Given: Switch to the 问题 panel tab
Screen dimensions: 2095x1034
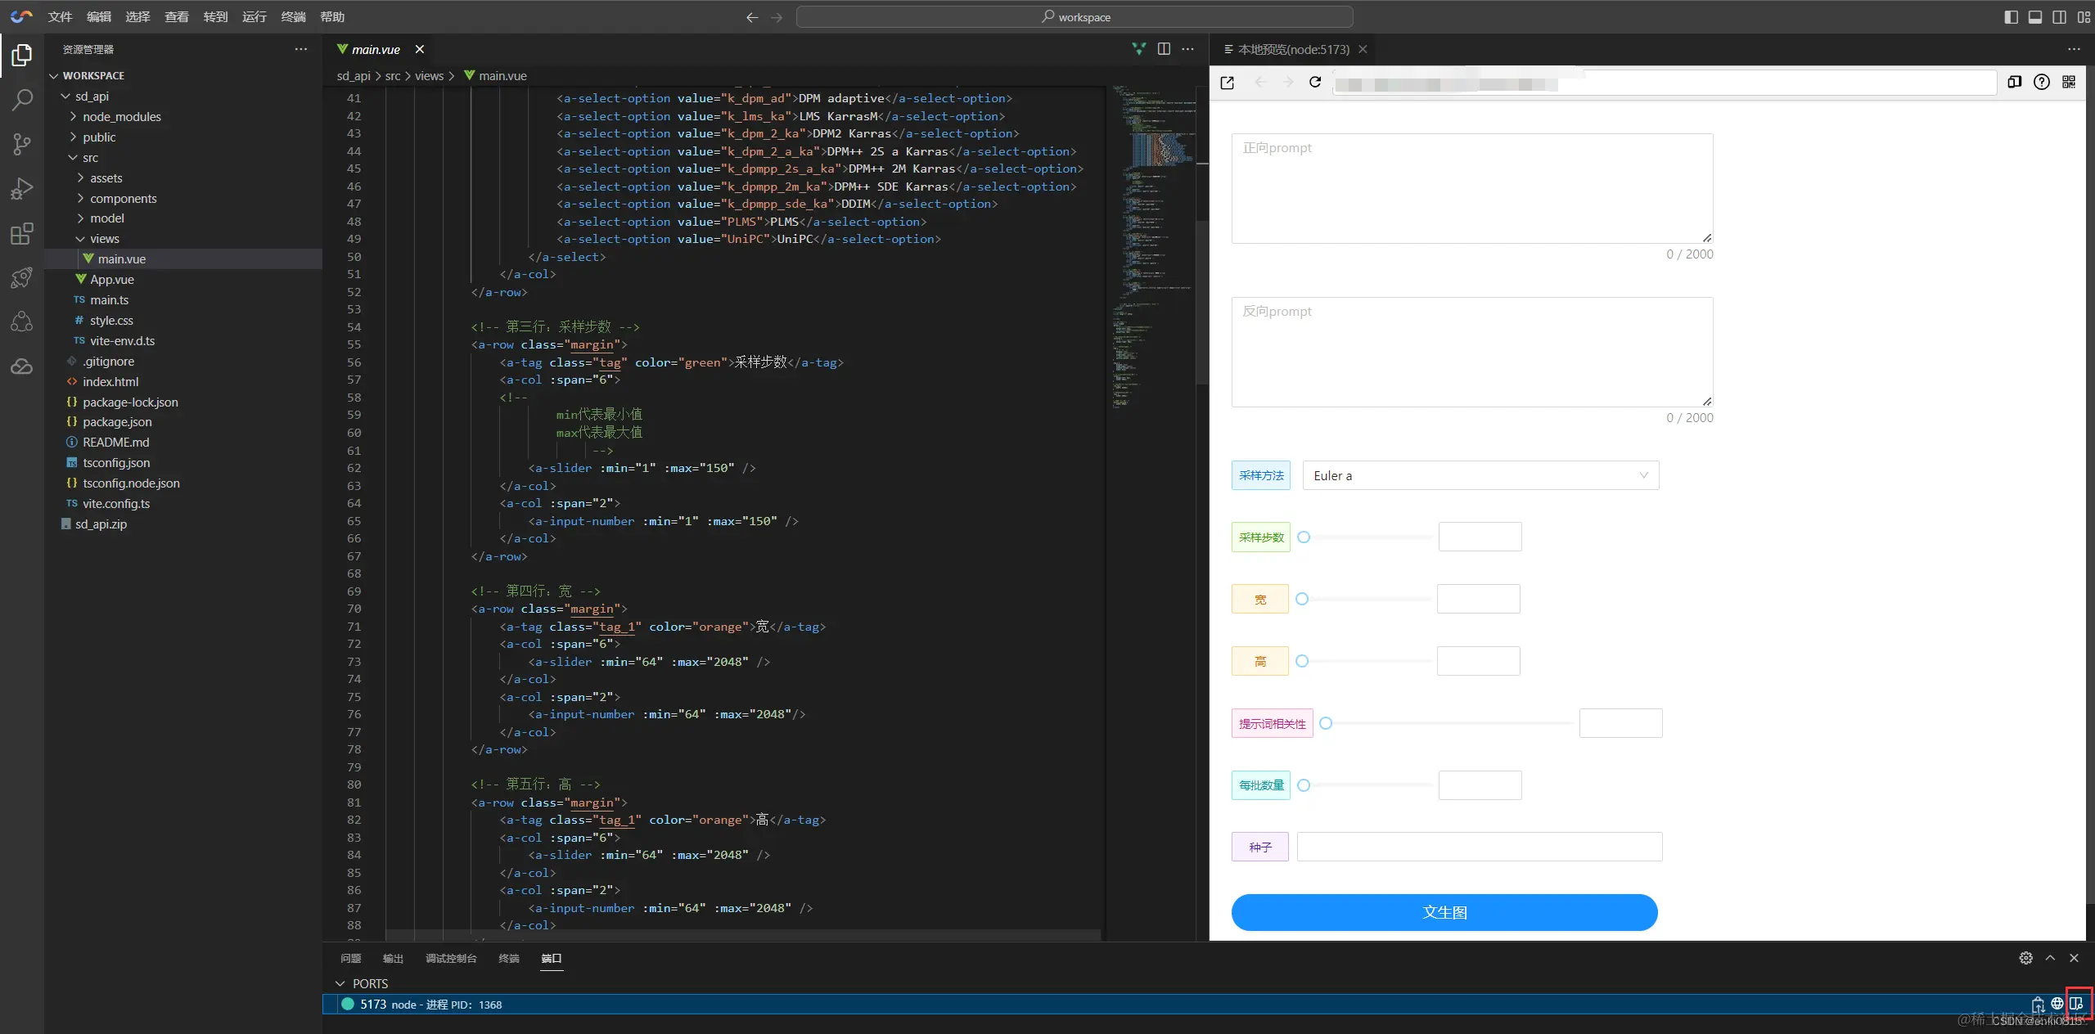Looking at the screenshot, I should pos(350,958).
